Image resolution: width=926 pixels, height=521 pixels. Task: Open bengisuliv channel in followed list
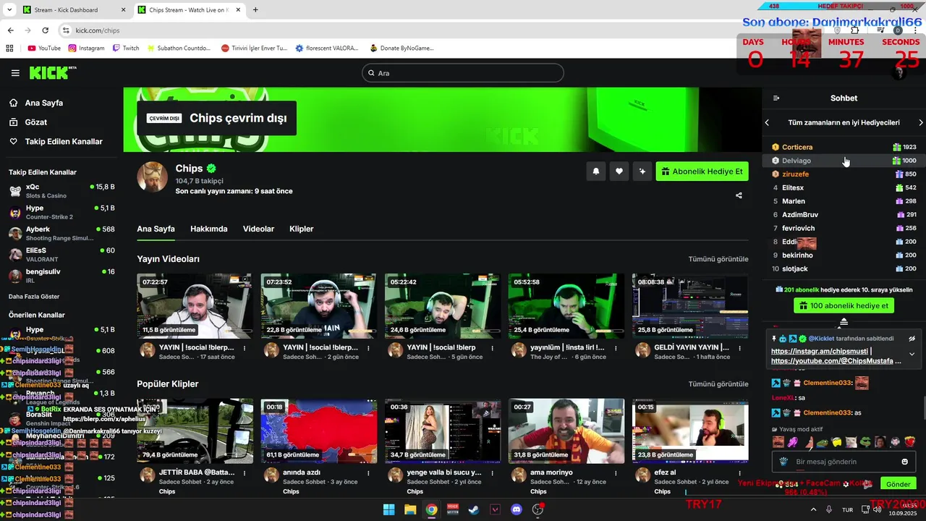pyautogui.click(x=61, y=275)
